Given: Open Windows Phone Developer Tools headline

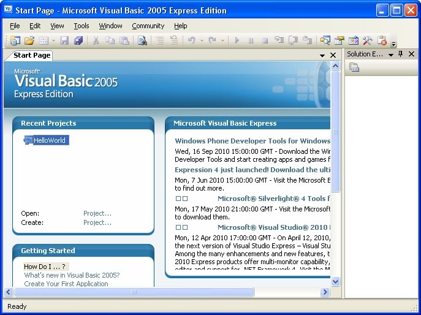Looking at the screenshot, I should click(x=252, y=141).
